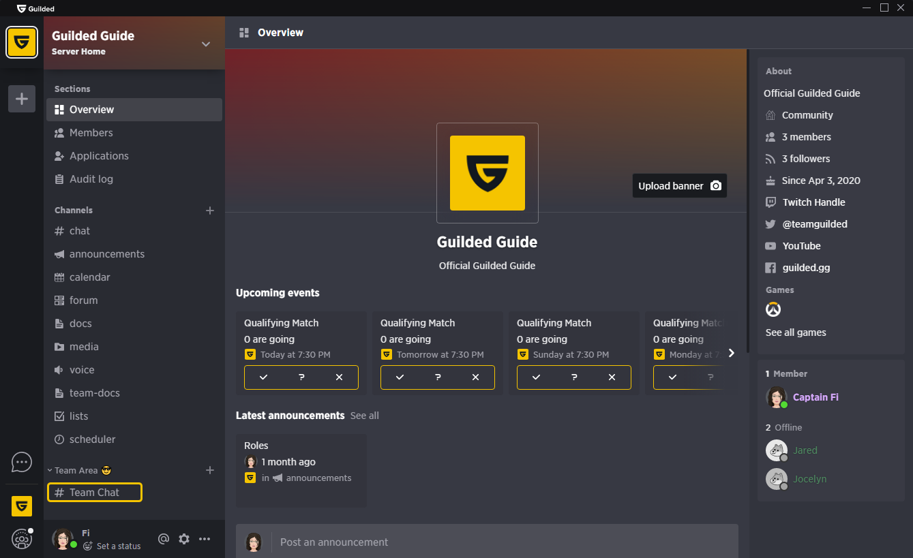Open the direct messages chat bubble icon

(22, 463)
